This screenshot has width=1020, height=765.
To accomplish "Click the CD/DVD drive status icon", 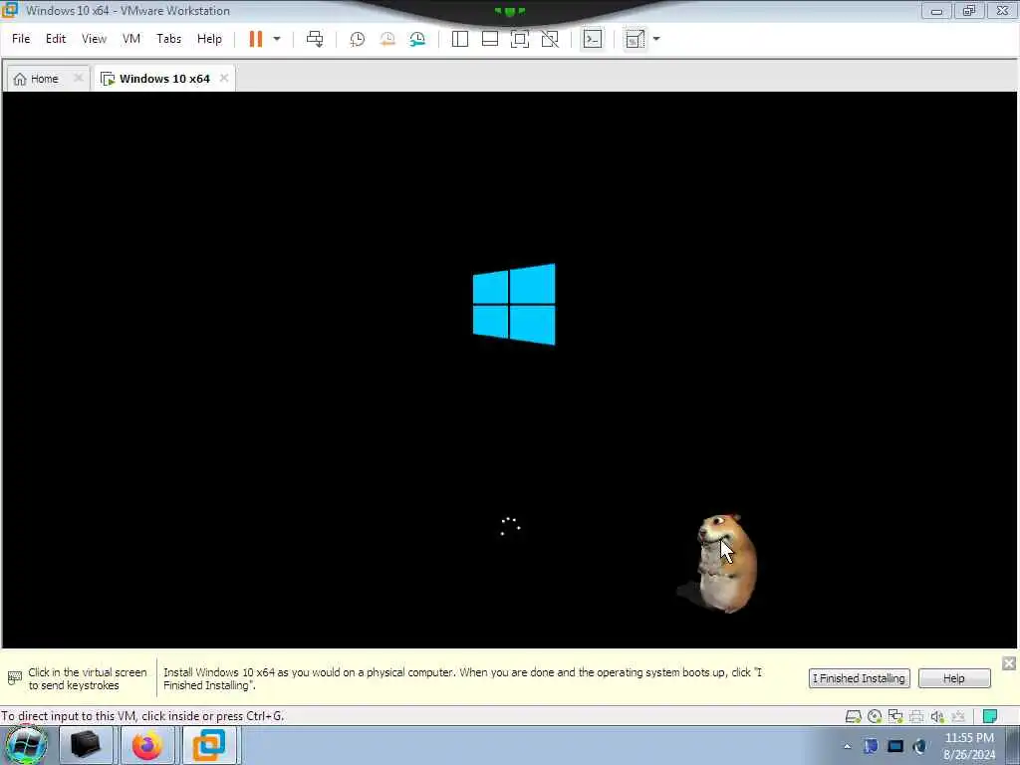I will [x=875, y=716].
